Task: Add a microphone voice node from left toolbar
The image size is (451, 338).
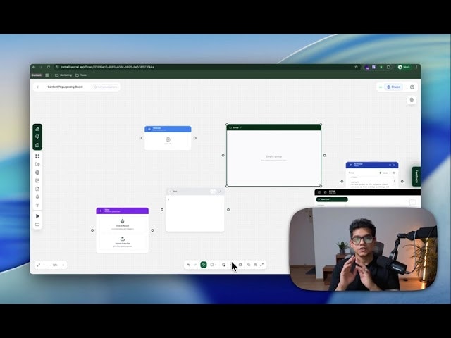Action: 37,197
